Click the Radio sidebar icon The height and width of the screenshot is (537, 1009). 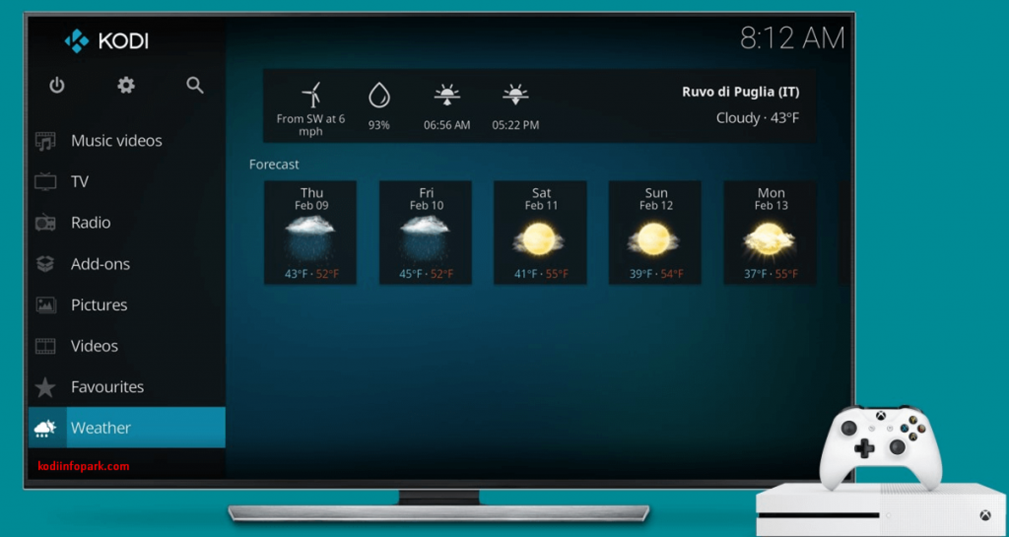(x=45, y=222)
